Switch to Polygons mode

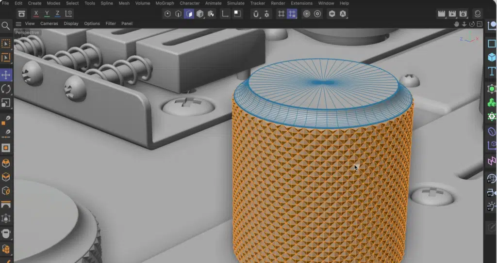point(189,14)
